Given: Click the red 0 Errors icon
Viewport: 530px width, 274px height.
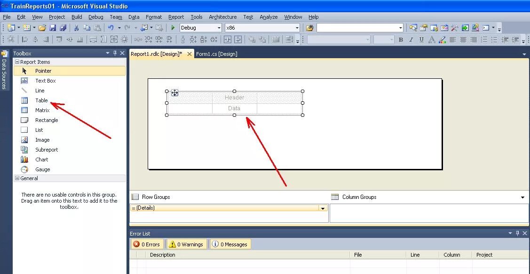Looking at the screenshot, I should pyautogui.click(x=136, y=244).
